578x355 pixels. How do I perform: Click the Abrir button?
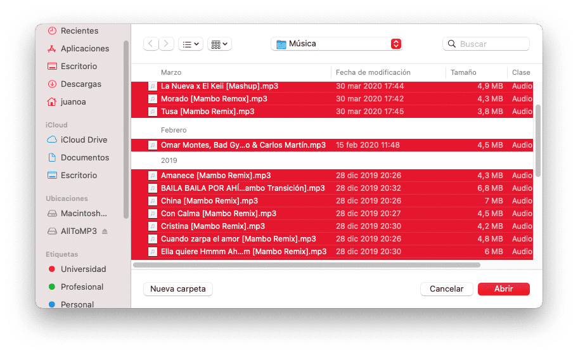pyautogui.click(x=504, y=289)
